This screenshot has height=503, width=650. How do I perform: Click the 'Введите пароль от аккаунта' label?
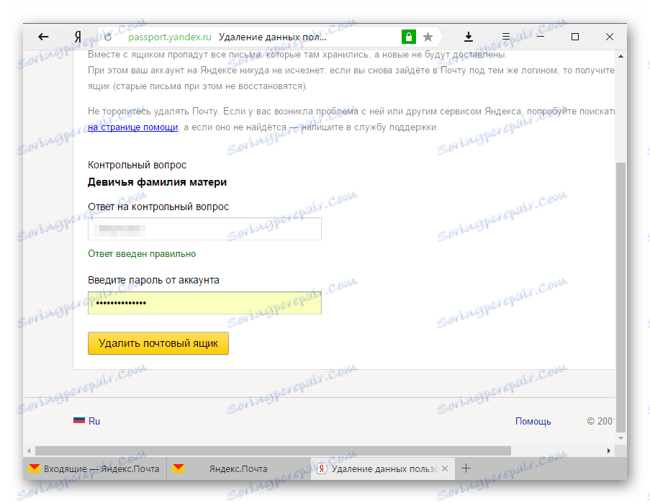point(153,280)
